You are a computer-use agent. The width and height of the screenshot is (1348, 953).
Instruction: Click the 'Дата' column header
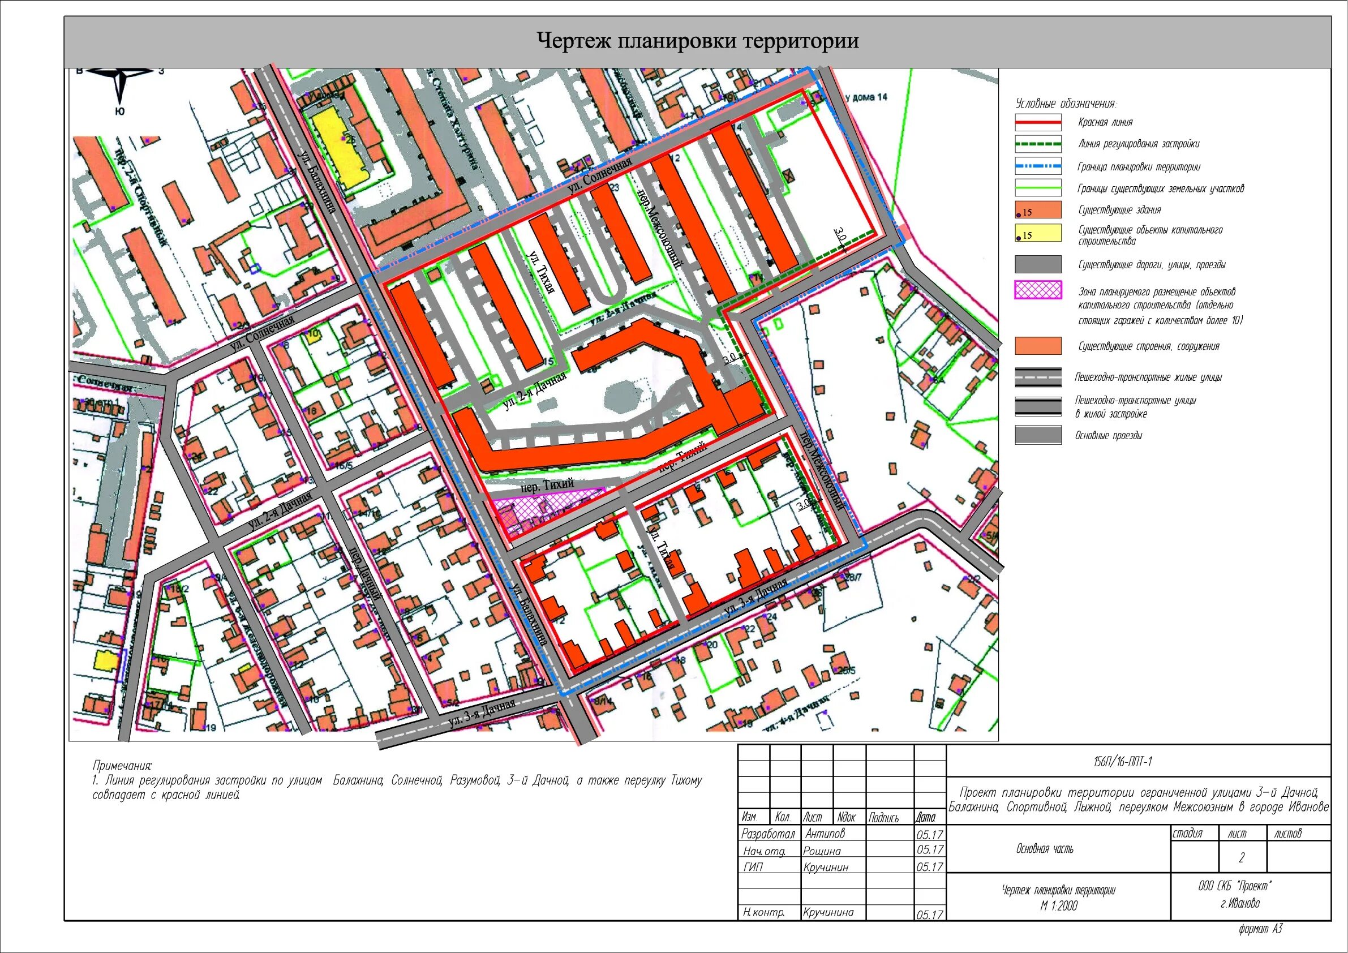925,817
